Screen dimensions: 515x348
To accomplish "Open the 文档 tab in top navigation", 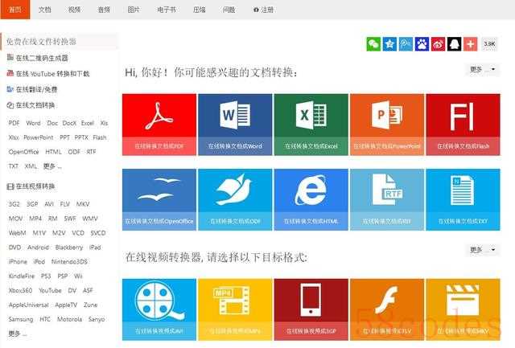I will pyautogui.click(x=45, y=10).
